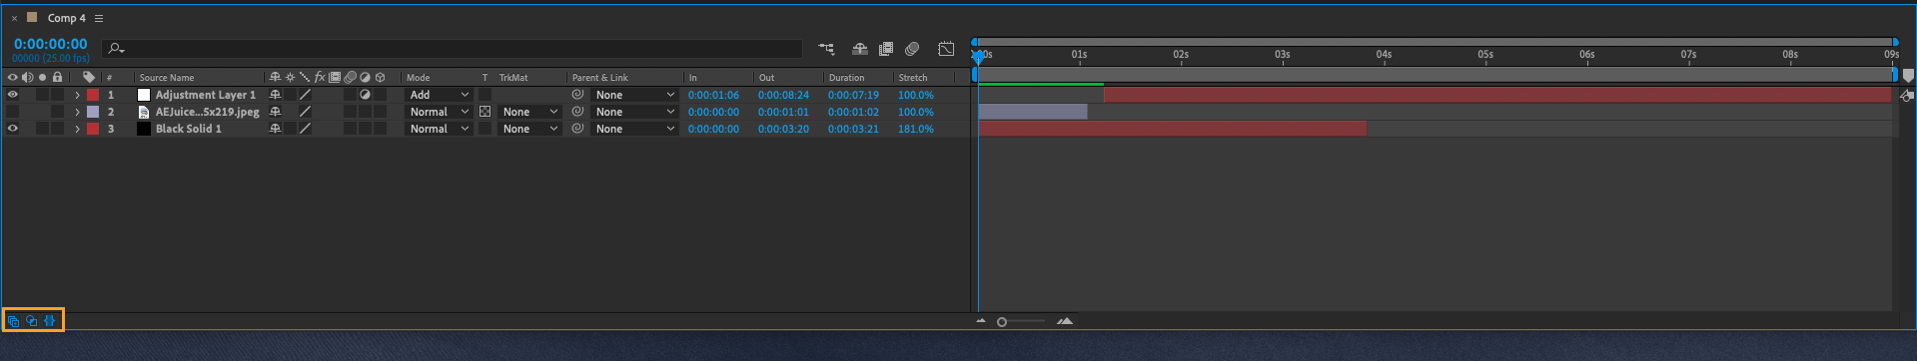Open Comp 4 panel menu icon

99,18
